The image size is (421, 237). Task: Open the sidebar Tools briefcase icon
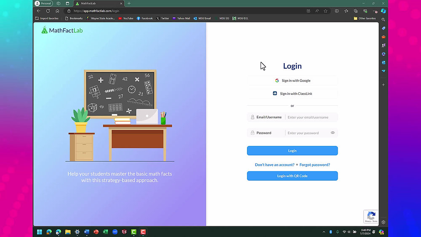pyautogui.click(x=384, y=37)
